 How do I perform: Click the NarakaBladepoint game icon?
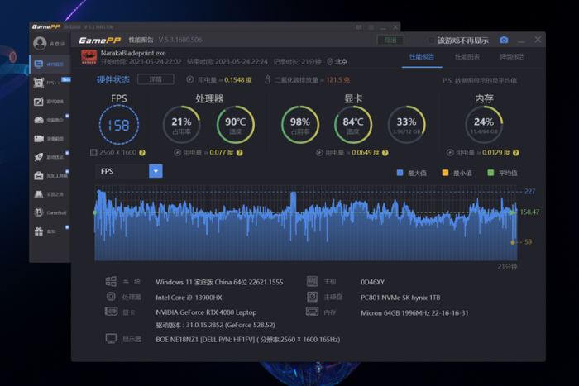point(89,57)
